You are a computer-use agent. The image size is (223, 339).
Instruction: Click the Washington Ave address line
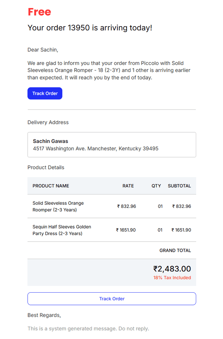coord(95,149)
